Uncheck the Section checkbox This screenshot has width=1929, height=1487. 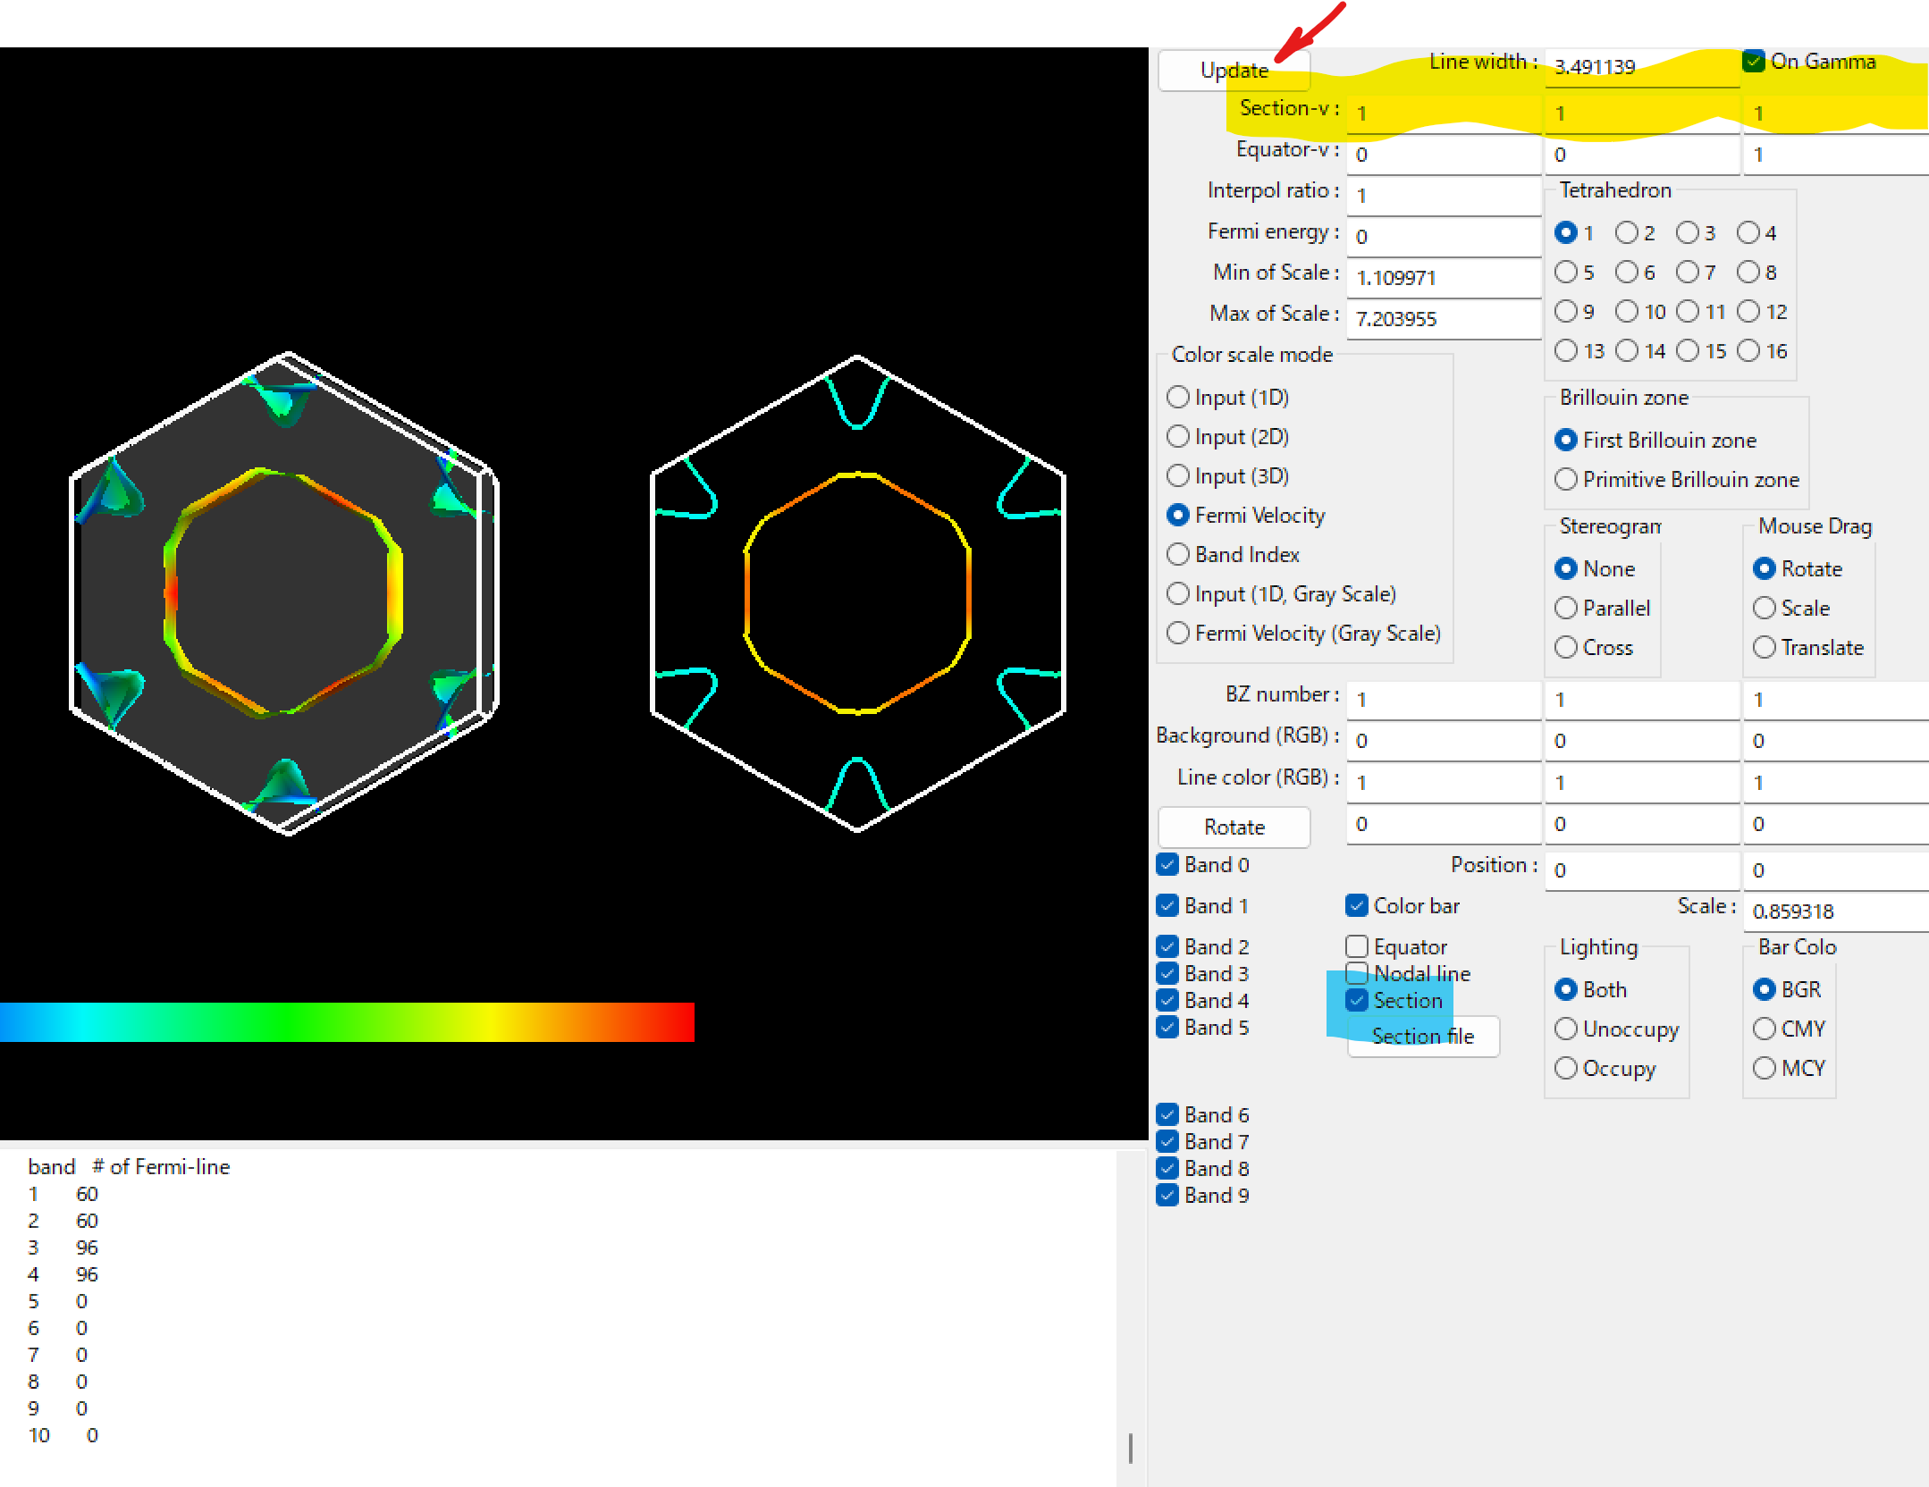(x=1357, y=1000)
